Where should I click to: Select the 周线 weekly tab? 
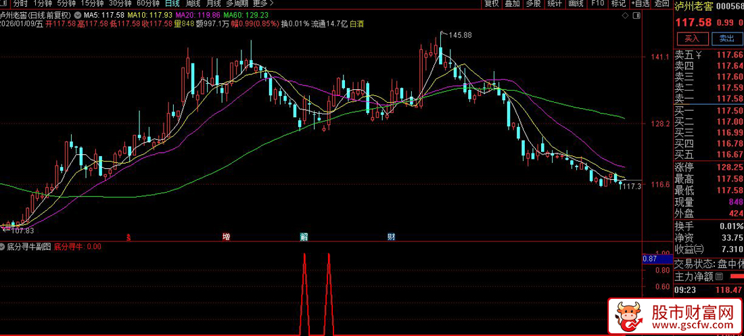tap(193, 3)
